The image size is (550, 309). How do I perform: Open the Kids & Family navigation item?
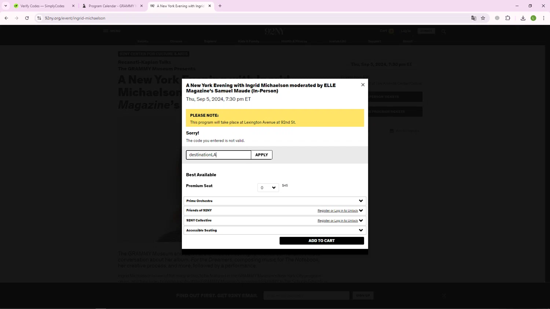[249, 41]
